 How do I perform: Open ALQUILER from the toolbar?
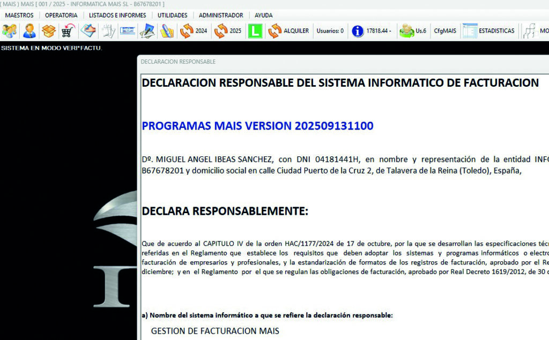pyautogui.click(x=289, y=31)
